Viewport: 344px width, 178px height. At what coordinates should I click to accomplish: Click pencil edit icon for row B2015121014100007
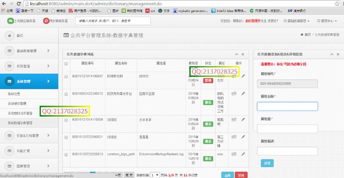tap(243, 76)
